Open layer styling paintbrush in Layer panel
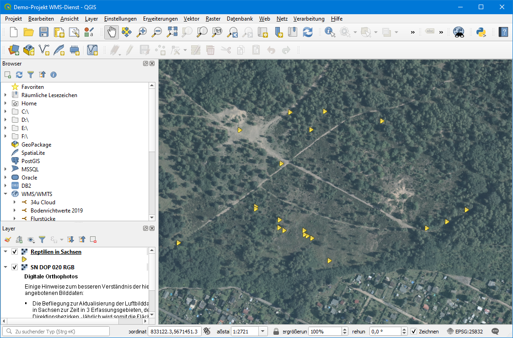This screenshot has width=513, height=338. click(7, 239)
